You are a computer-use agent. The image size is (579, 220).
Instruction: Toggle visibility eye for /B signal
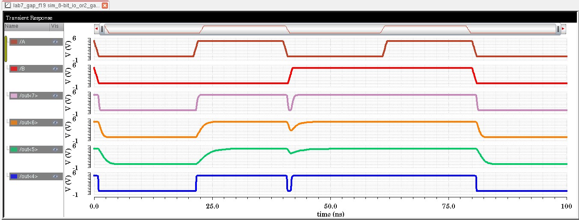(55, 69)
